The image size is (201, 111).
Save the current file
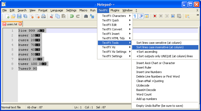click(x=19, y=16)
